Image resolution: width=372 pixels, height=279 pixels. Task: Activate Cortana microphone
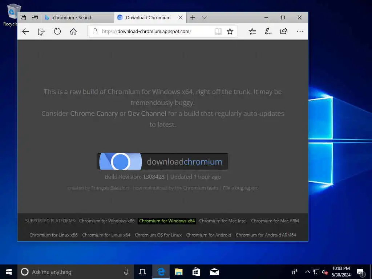126,272
